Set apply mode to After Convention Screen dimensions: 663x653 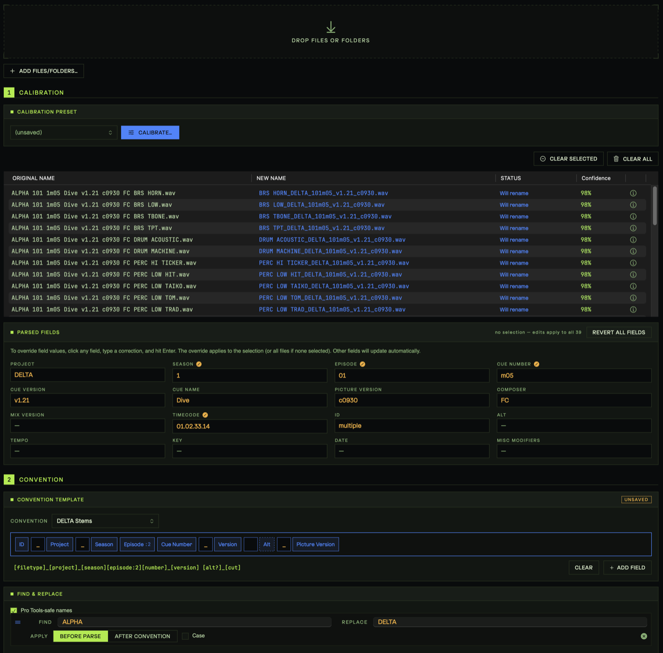click(x=142, y=636)
